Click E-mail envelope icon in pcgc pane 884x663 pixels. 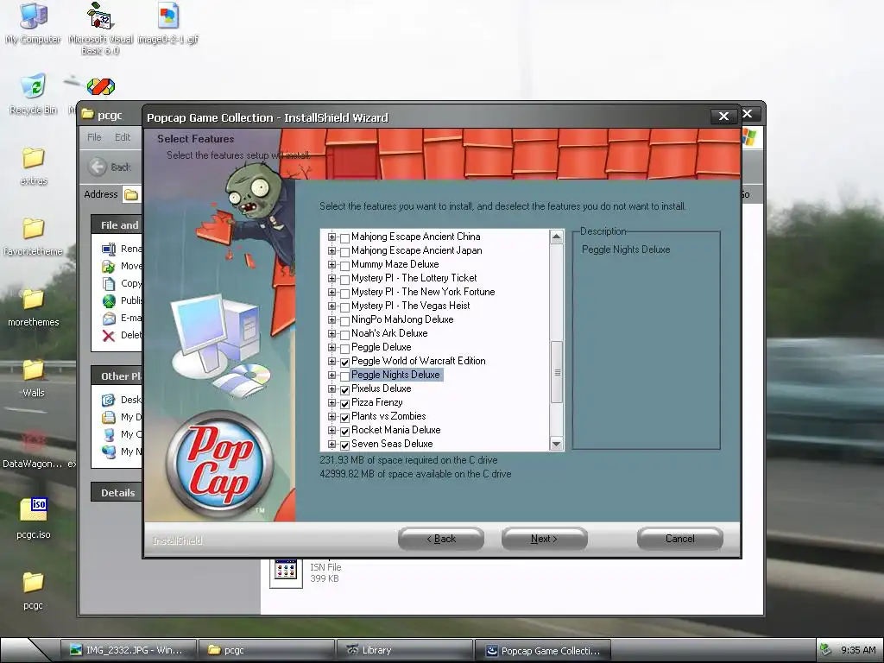pyautogui.click(x=109, y=318)
